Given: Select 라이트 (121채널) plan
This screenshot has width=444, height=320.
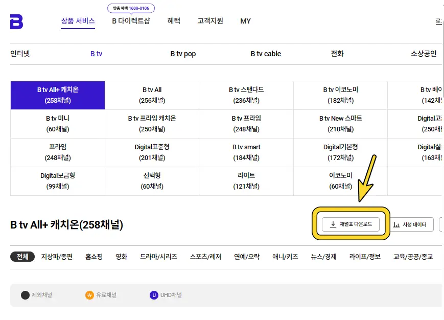Looking at the screenshot, I should click(246, 181).
